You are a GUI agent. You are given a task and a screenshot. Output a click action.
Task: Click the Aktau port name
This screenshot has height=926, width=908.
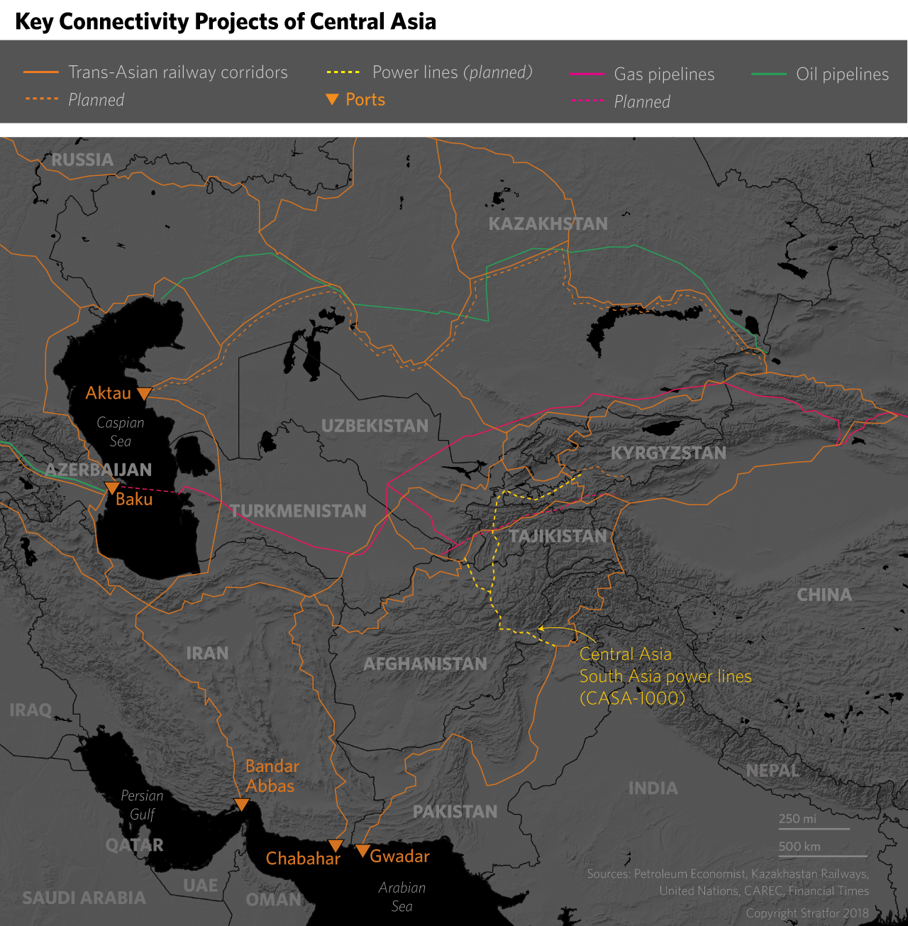point(109,393)
